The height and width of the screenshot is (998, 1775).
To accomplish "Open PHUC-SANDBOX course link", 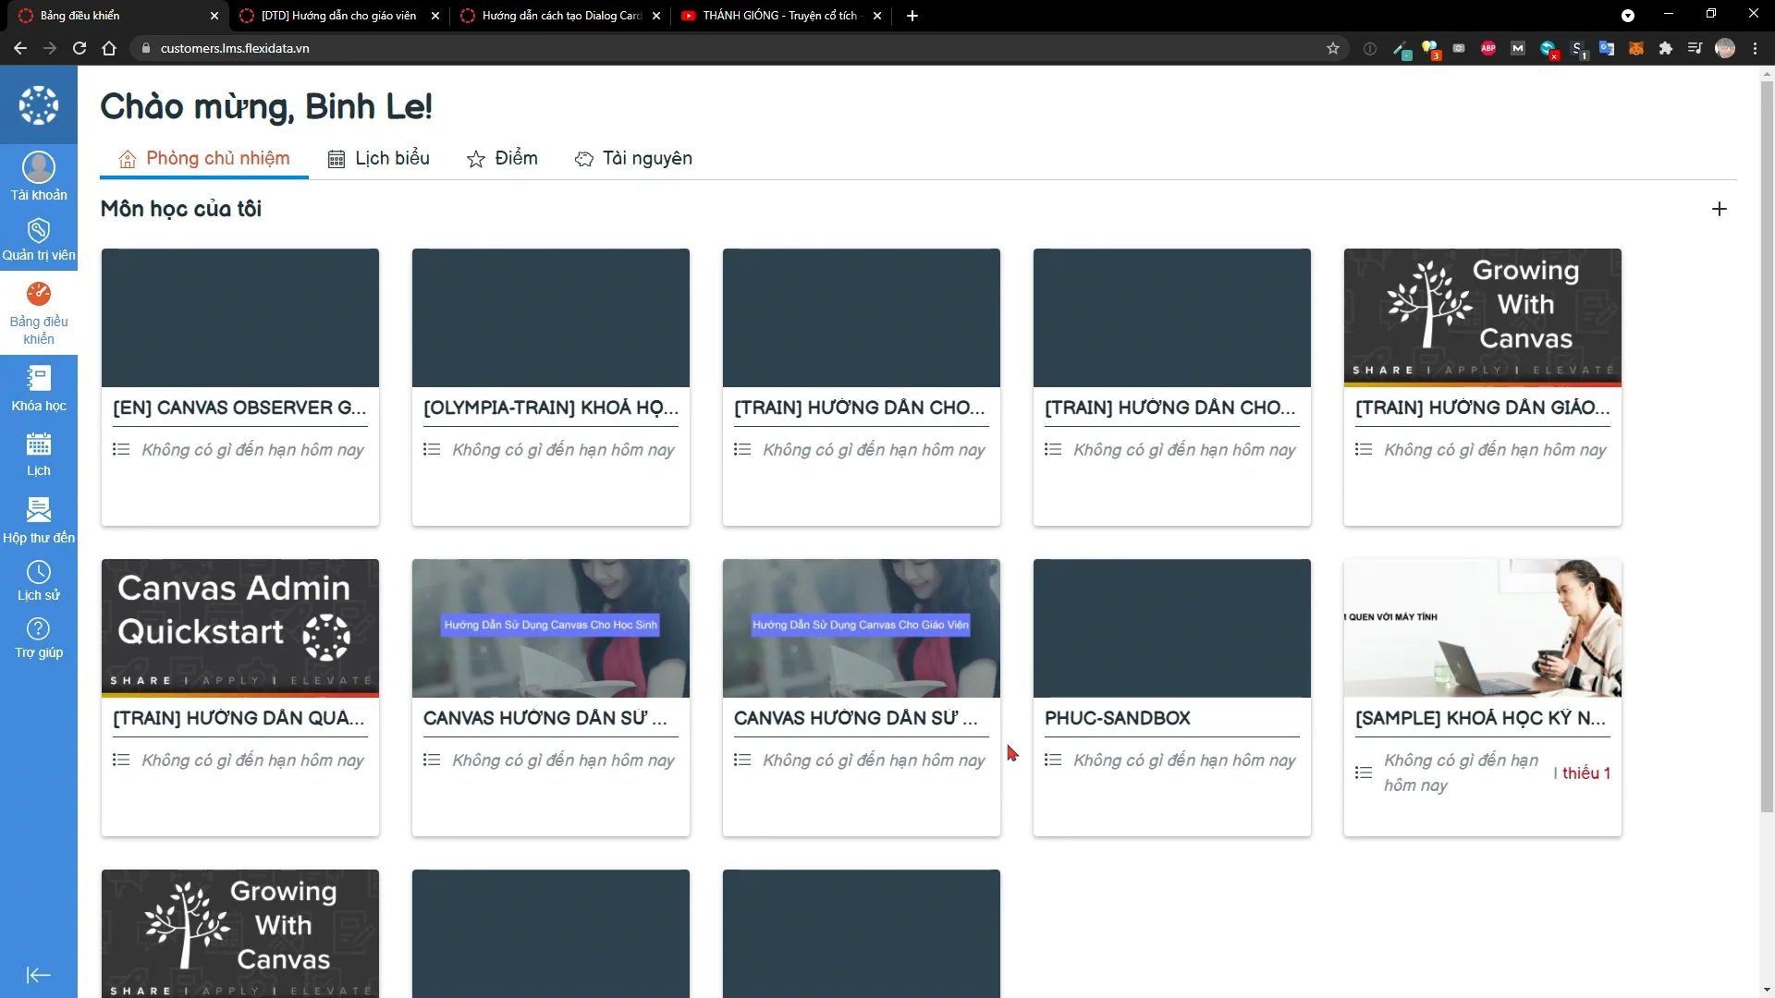I will coord(1117,718).
